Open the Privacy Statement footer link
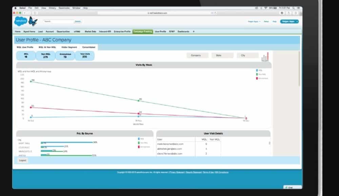 (x=177, y=172)
